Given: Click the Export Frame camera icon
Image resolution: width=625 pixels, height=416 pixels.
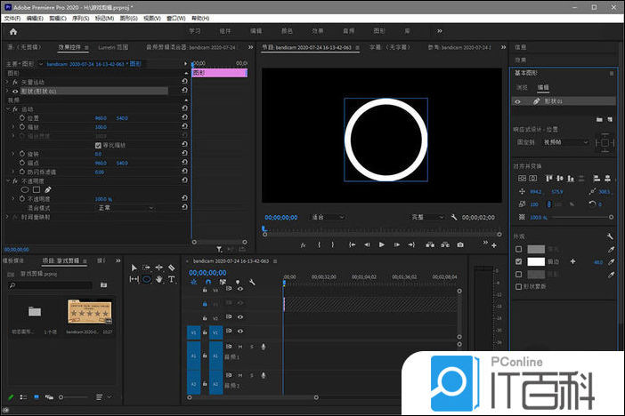Looking at the screenshot, I should pos(460,244).
